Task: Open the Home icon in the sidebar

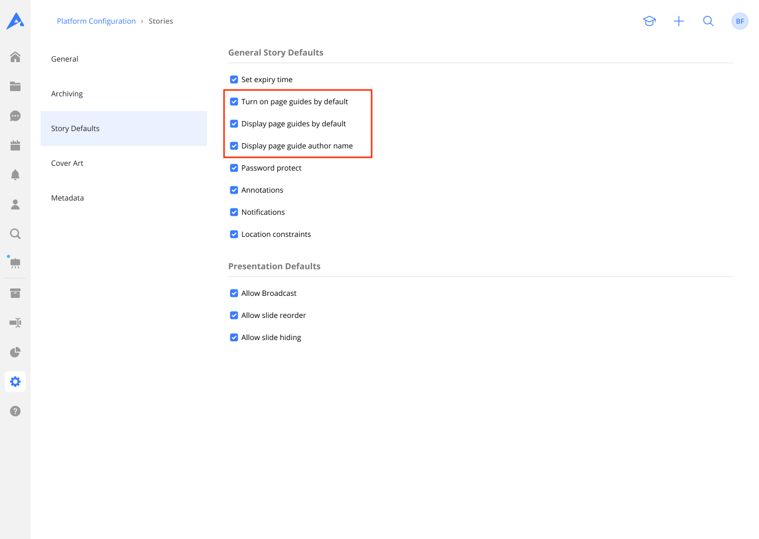Action: tap(15, 57)
